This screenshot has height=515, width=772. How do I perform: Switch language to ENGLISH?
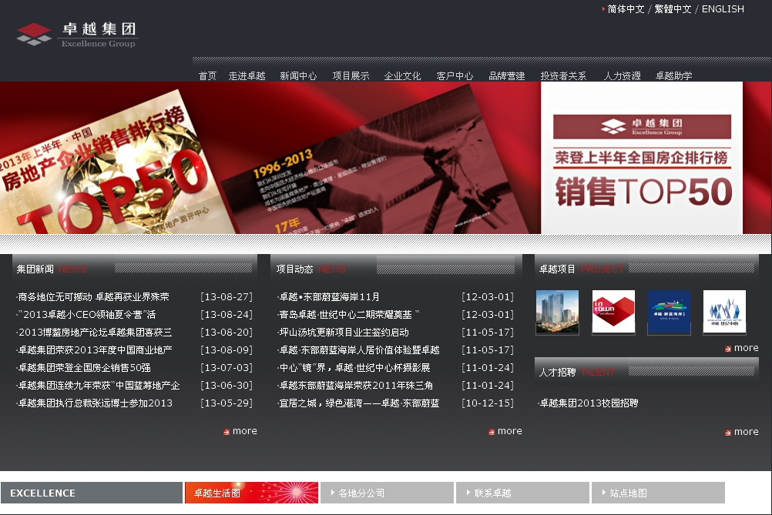(723, 9)
